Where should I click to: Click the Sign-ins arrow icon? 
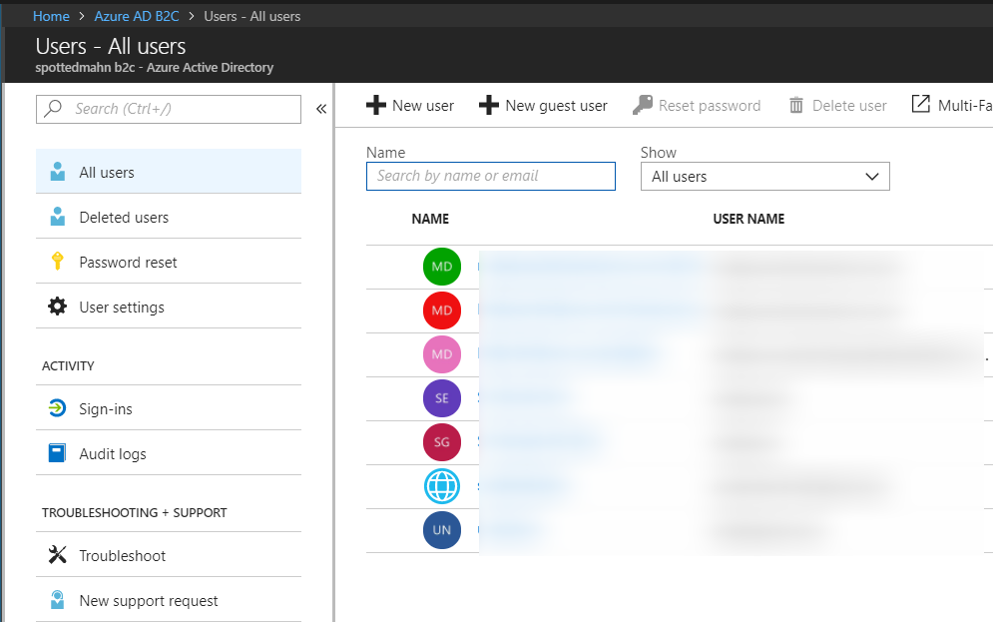click(58, 408)
